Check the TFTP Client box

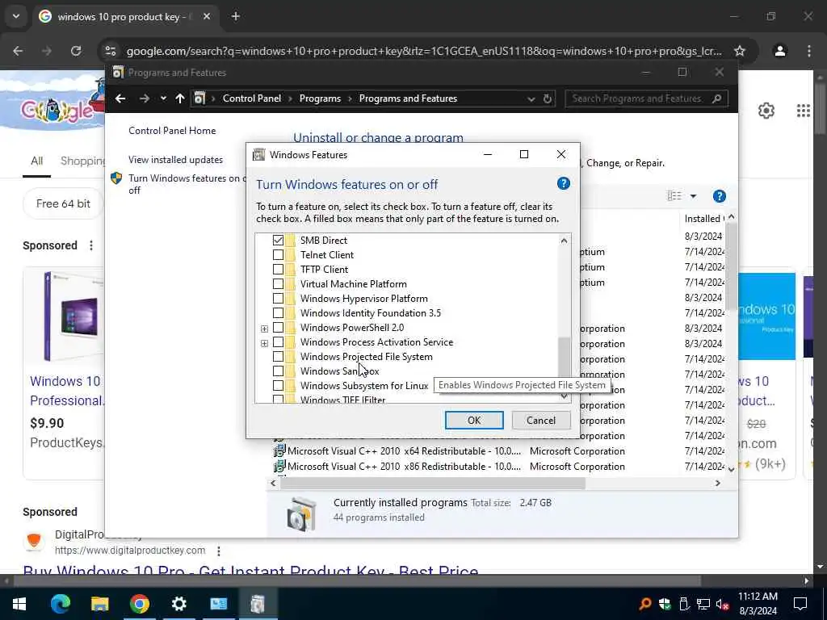pos(278,270)
